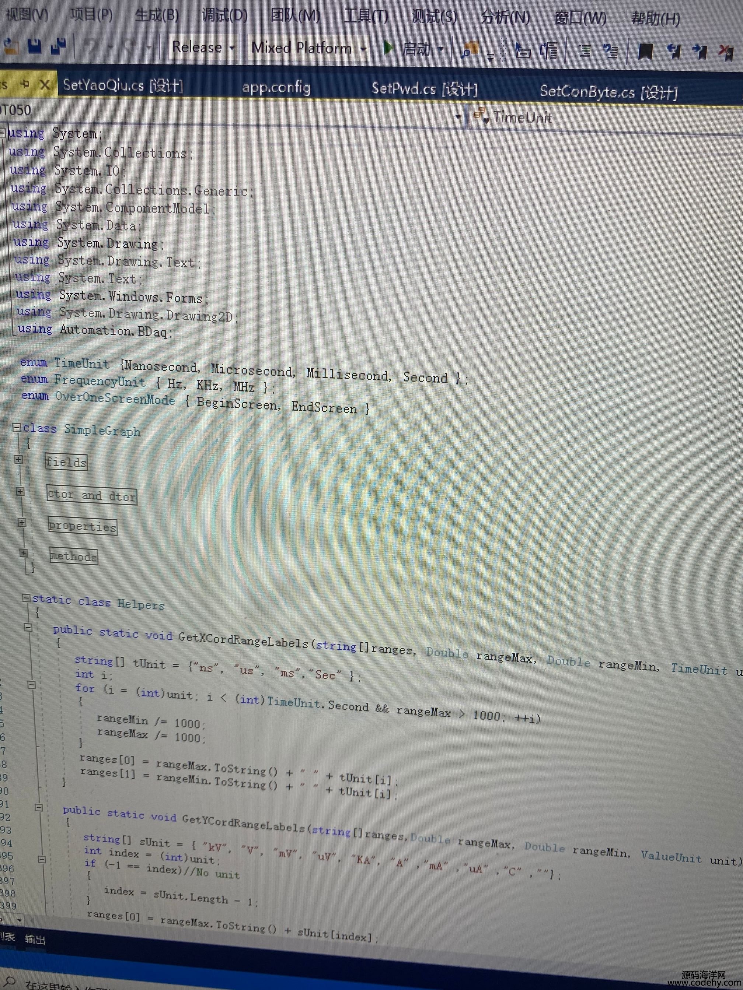Expand the fields region
Viewport: 743px width, 990px height.
18,460
